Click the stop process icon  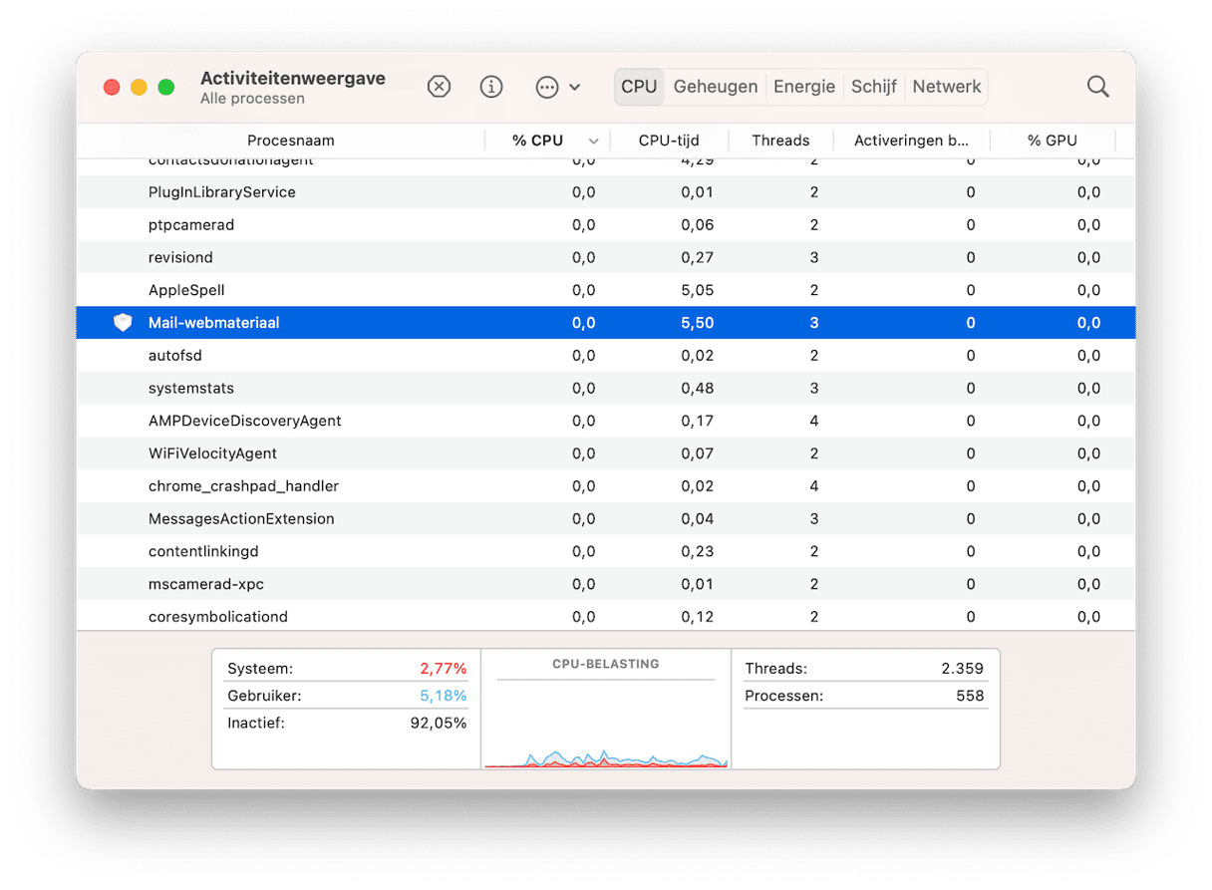[x=439, y=87]
